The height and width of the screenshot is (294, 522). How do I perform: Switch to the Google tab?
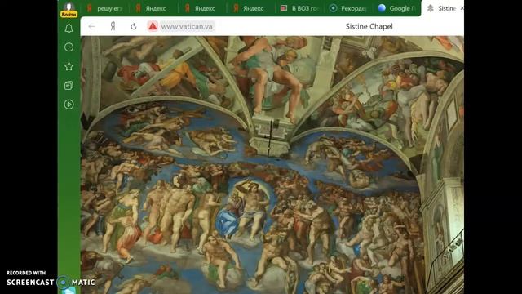point(397,8)
